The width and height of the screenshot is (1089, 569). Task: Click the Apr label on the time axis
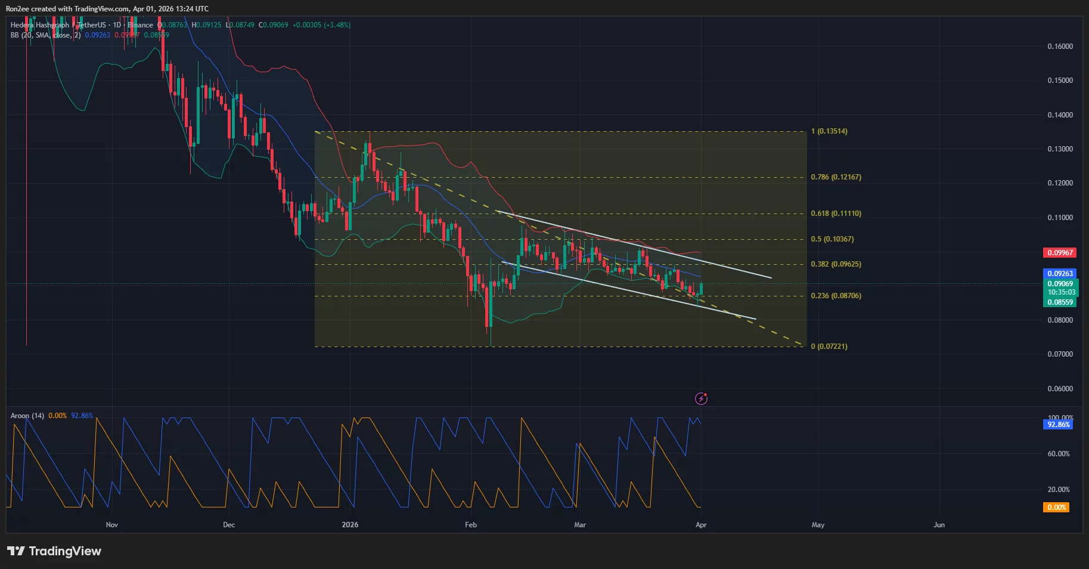click(x=700, y=525)
